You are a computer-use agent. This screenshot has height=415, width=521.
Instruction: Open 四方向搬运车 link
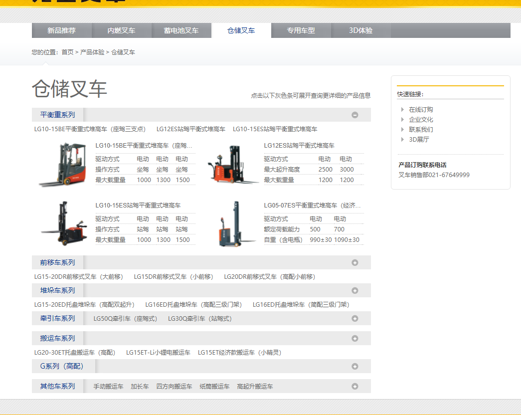[x=174, y=387]
